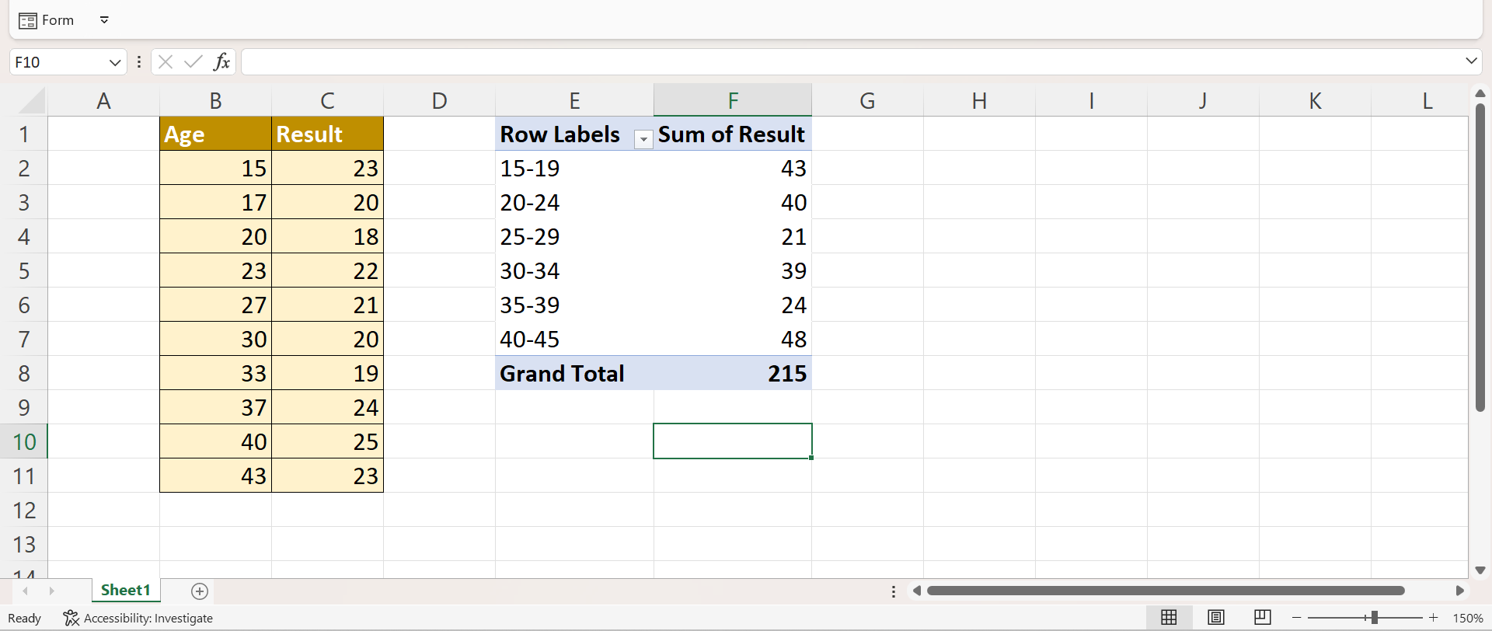Select the column F header
The image size is (1492, 631).
pyautogui.click(x=732, y=101)
